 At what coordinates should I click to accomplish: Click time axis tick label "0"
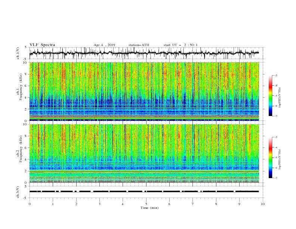(30, 204)
